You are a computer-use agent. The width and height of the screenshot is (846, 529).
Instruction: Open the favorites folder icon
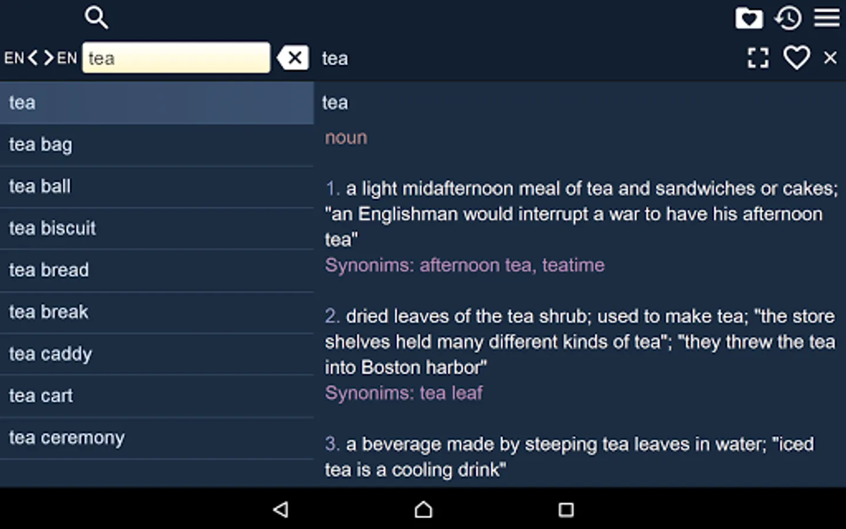749,18
